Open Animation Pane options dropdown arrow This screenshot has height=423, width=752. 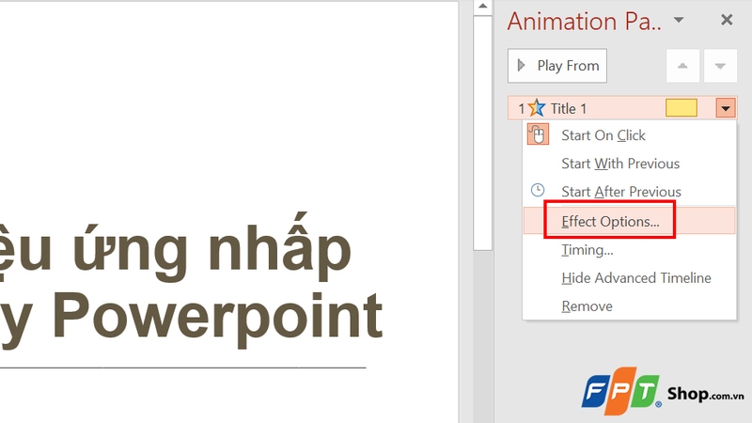tap(679, 20)
